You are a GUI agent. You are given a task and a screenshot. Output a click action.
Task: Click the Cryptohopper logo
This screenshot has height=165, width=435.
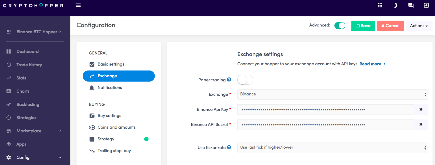(x=33, y=6)
